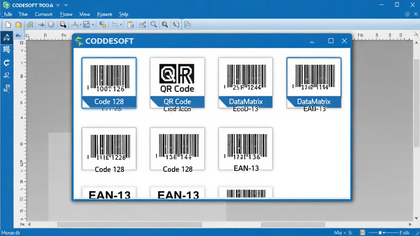Open the Fleow menu
Screen dimensions: 420x236
[66, 14]
